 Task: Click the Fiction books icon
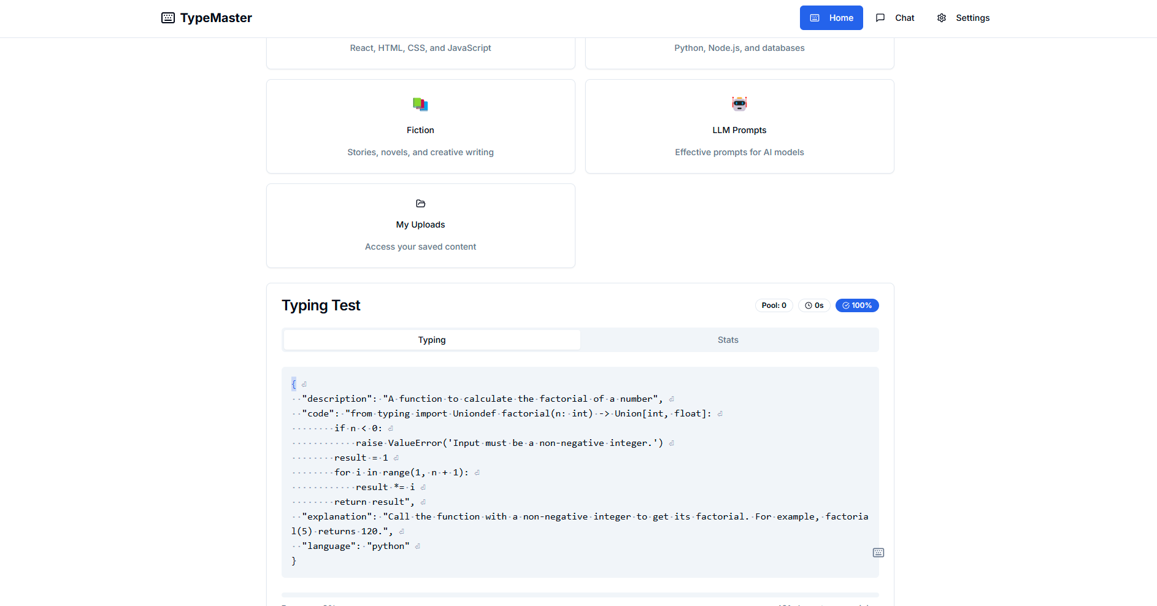point(420,104)
